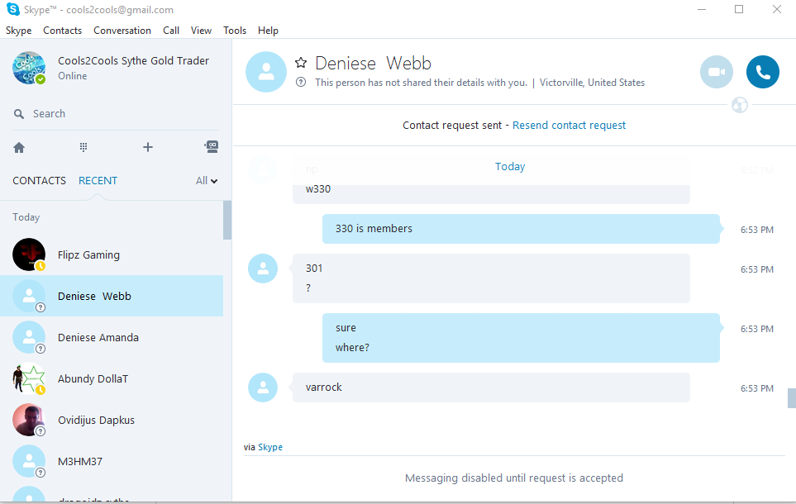The image size is (796, 504).
Task: Click the Home icon in sidebar
Action: (19, 148)
